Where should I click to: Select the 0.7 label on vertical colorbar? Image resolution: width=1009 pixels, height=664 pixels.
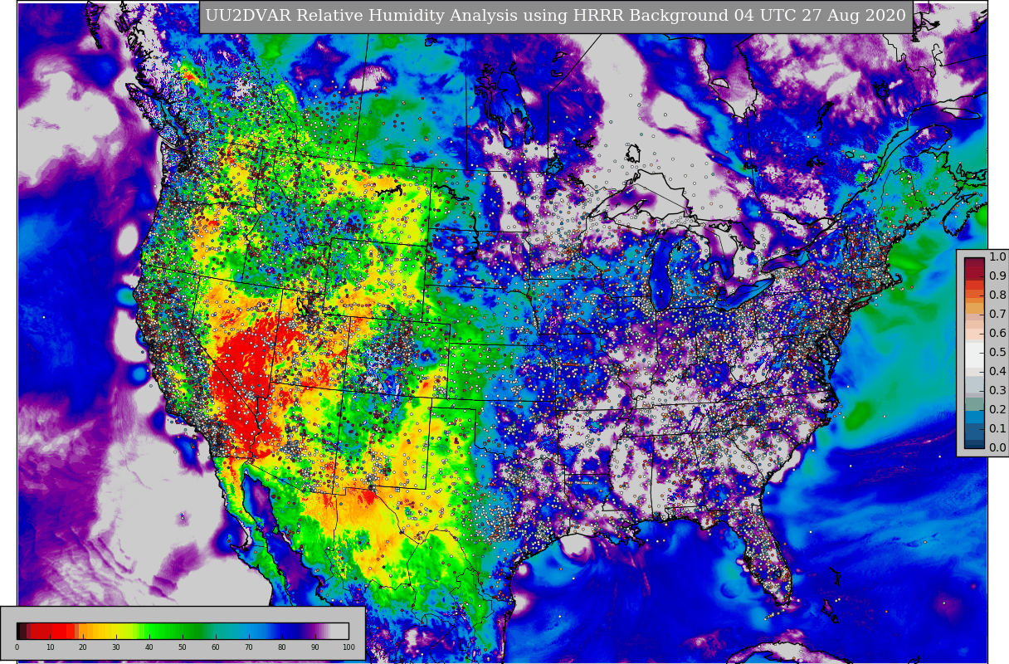(997, 315)
